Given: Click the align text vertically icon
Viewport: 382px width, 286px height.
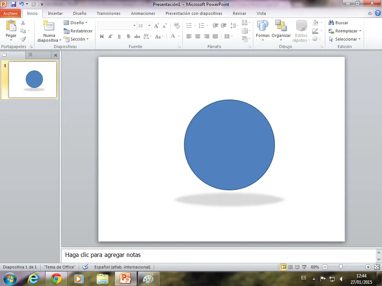Looking at the screenshot, I should [245, 31].
